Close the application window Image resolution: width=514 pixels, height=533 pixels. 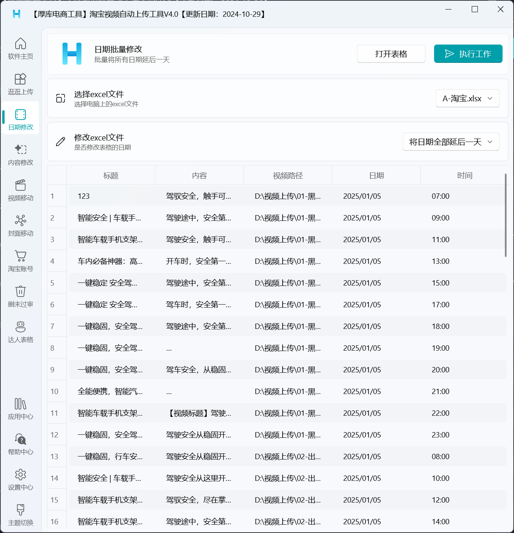click(501, 9)
